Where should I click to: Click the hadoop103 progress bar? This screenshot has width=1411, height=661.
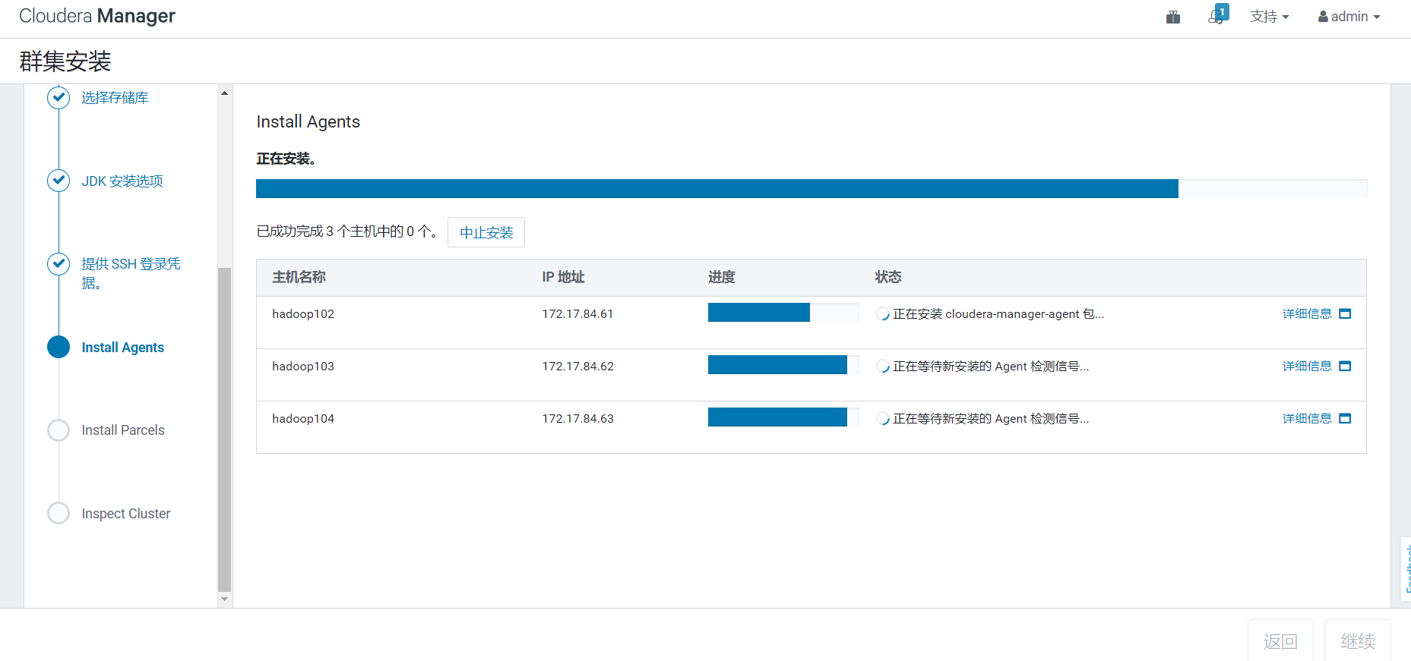783,365
